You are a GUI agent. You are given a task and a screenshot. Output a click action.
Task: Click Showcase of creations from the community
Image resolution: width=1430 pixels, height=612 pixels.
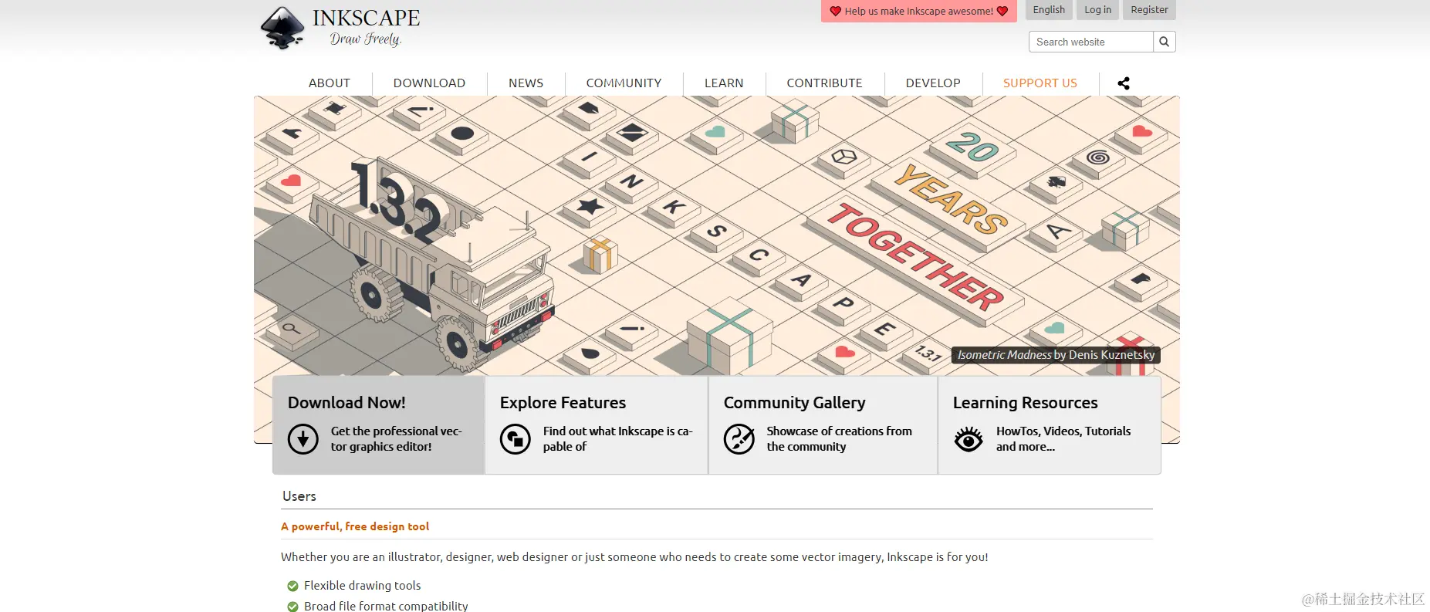(839, 439)
